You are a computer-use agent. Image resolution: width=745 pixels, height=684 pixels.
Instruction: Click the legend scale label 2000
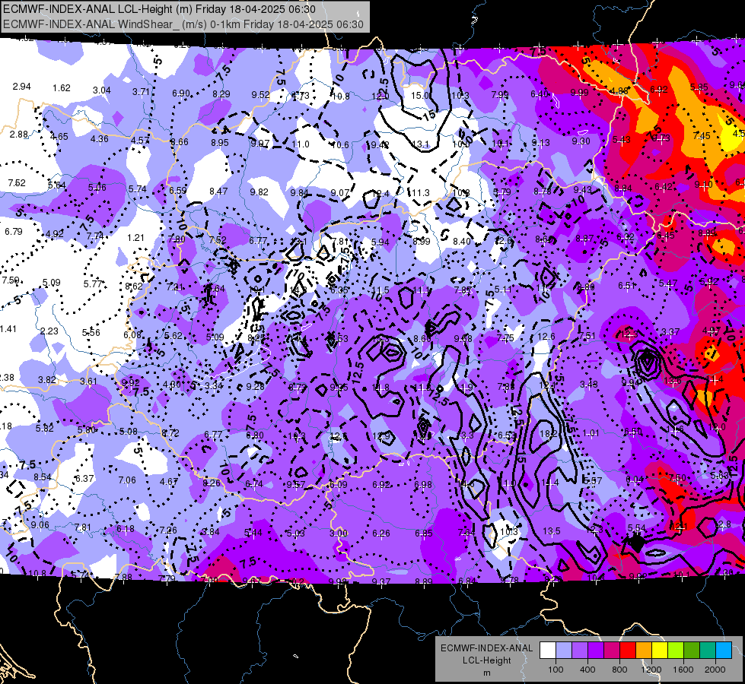point(715,670)
